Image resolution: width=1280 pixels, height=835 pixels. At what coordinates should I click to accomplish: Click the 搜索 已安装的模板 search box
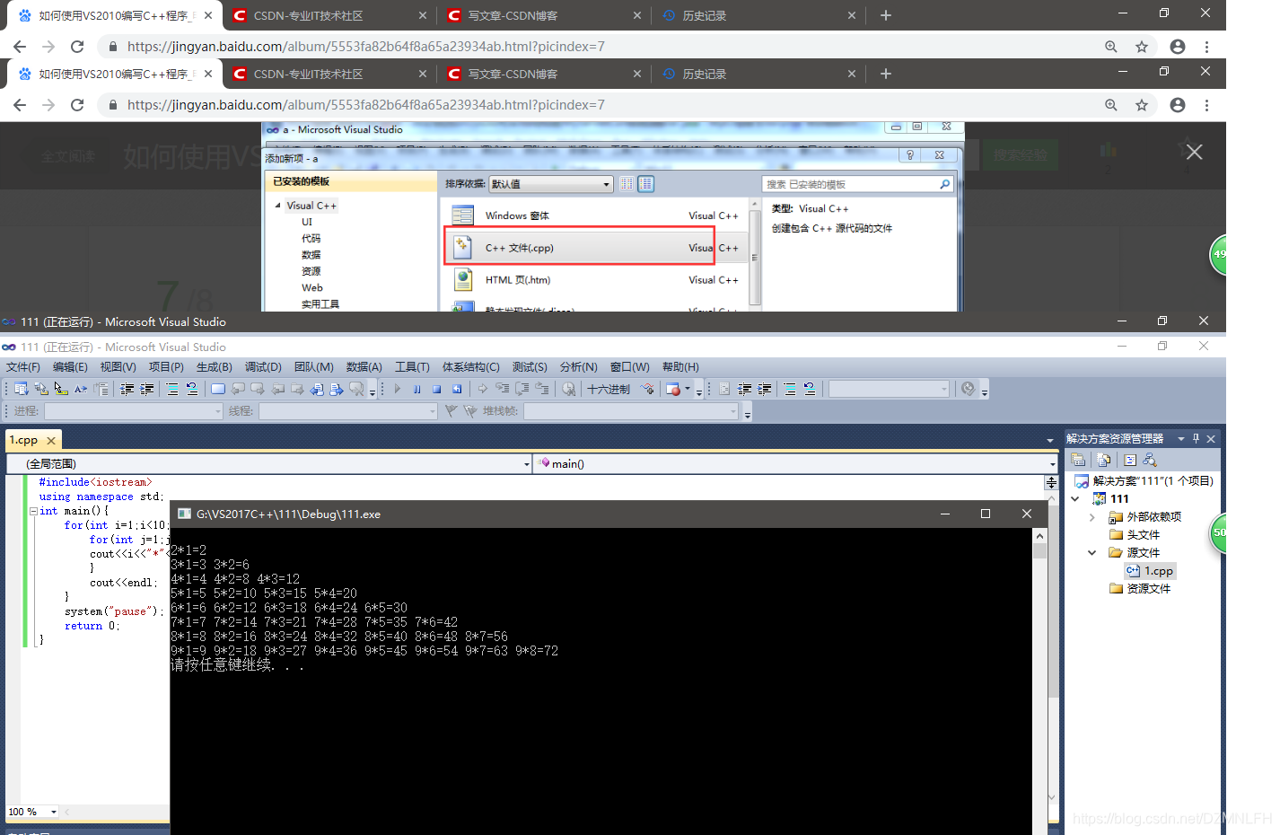857,184
